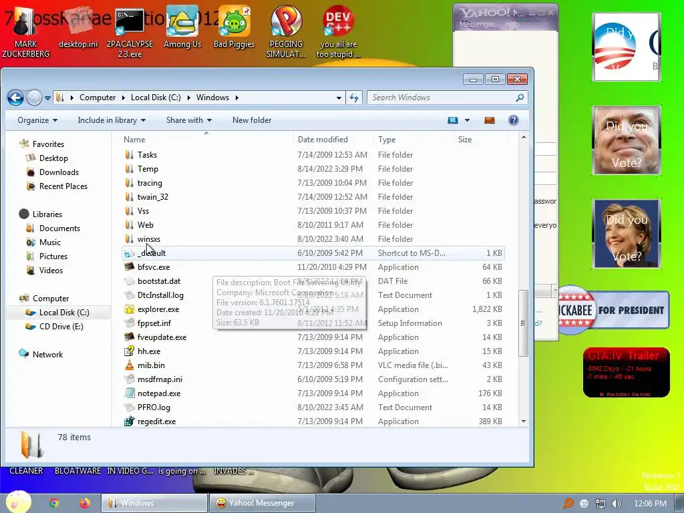The image size is (684, 513).
Task: Select the winsxs folder row
Action: pos(313,239)
